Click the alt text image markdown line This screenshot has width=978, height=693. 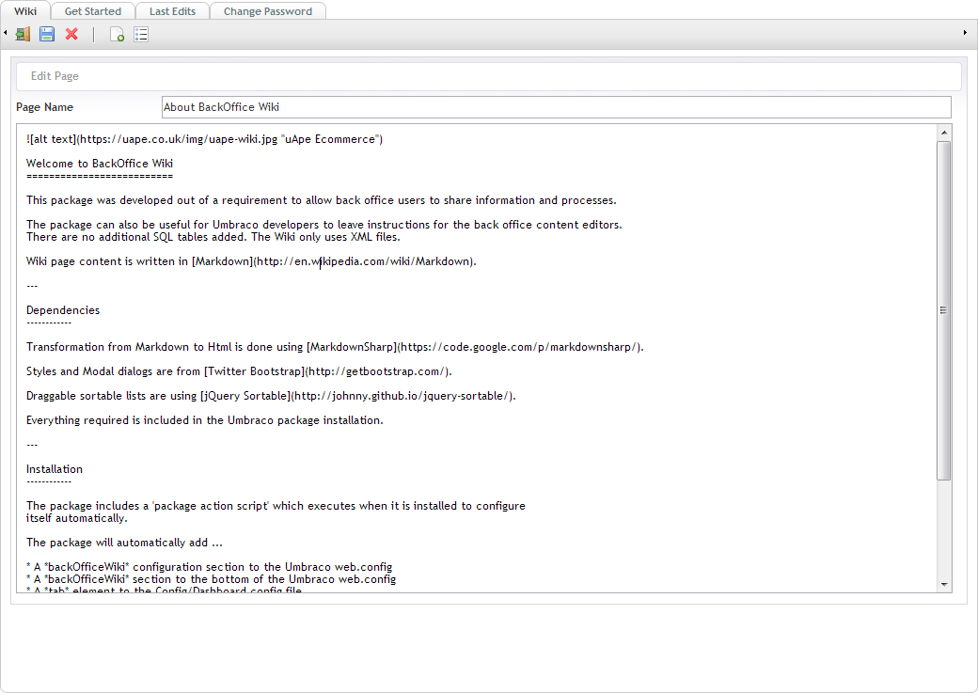click(x=205, y=139)
